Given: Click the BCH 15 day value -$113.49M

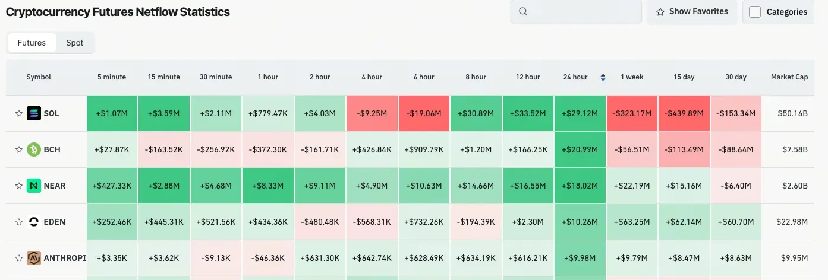Looking at the screenshot, I should point(684,149).
